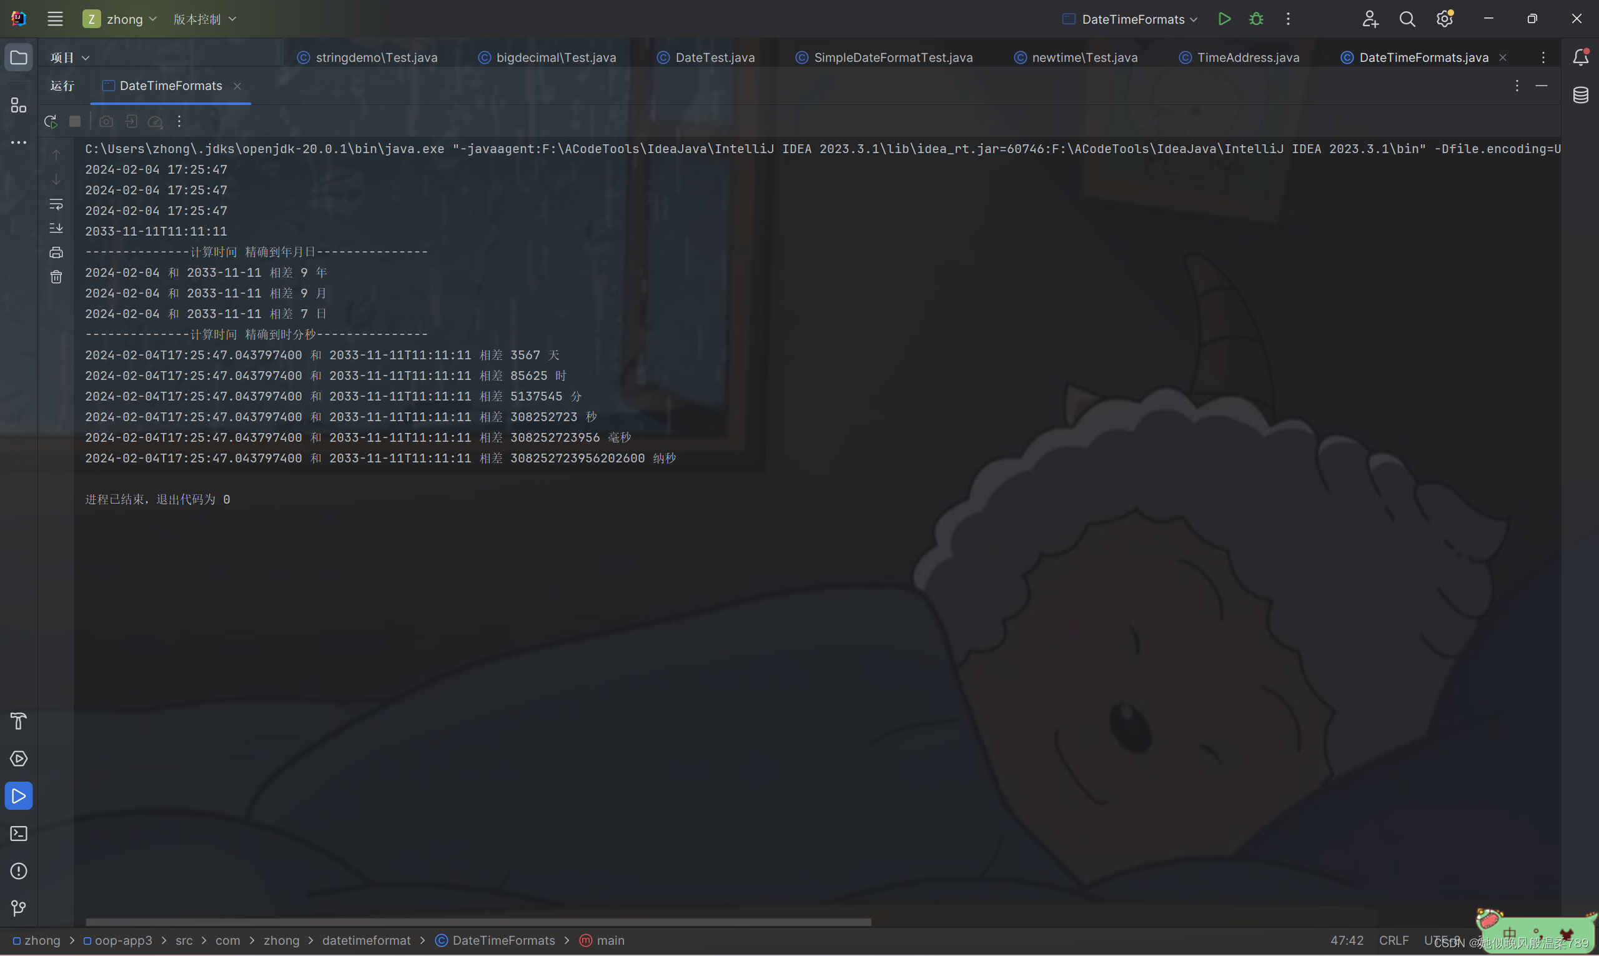Open editor tabs options menu
Image resolution: width=1599 pixels, height=956 pixels.
click(x=1543, y=57)
